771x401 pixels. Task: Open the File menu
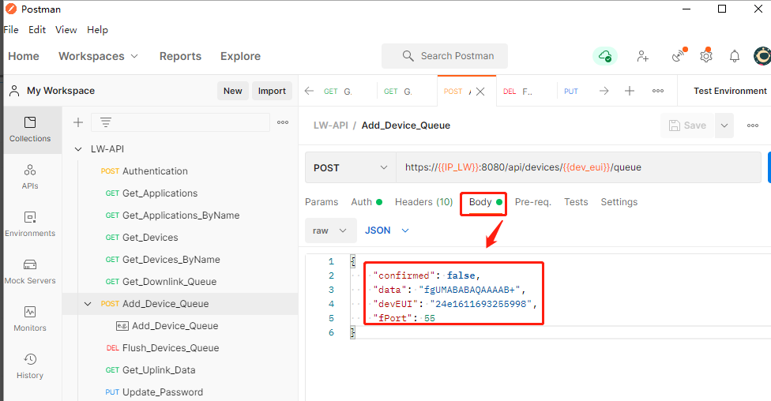click(11, 29)
